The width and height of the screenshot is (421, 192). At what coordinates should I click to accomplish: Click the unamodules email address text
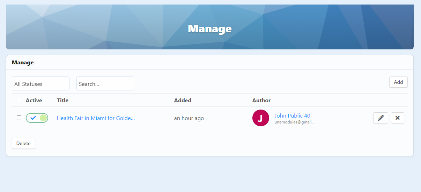[x=295, y=122]
